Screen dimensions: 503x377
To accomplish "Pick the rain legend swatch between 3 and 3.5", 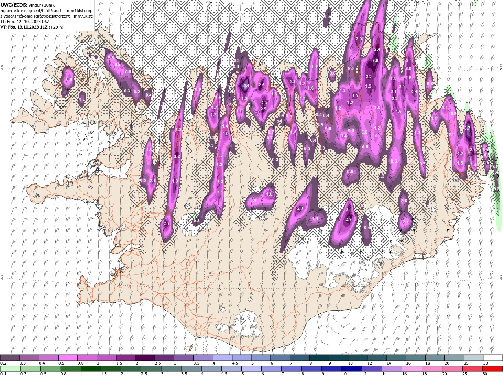I will (x=171, y=369).
